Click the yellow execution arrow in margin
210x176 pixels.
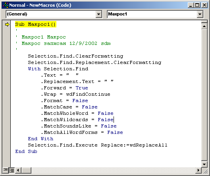tap(7, 24)
